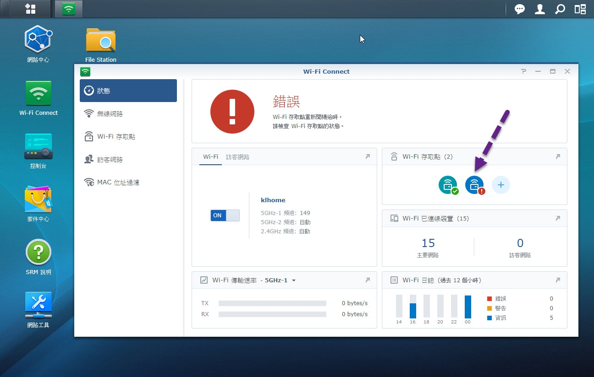Open the main menu grid icon

click(30, 9)
